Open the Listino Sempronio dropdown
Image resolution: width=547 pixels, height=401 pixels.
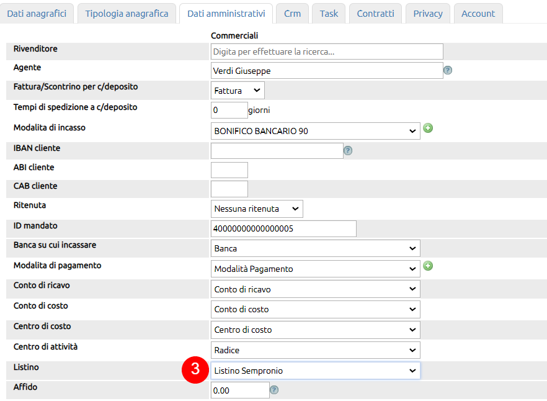(315, 371)
